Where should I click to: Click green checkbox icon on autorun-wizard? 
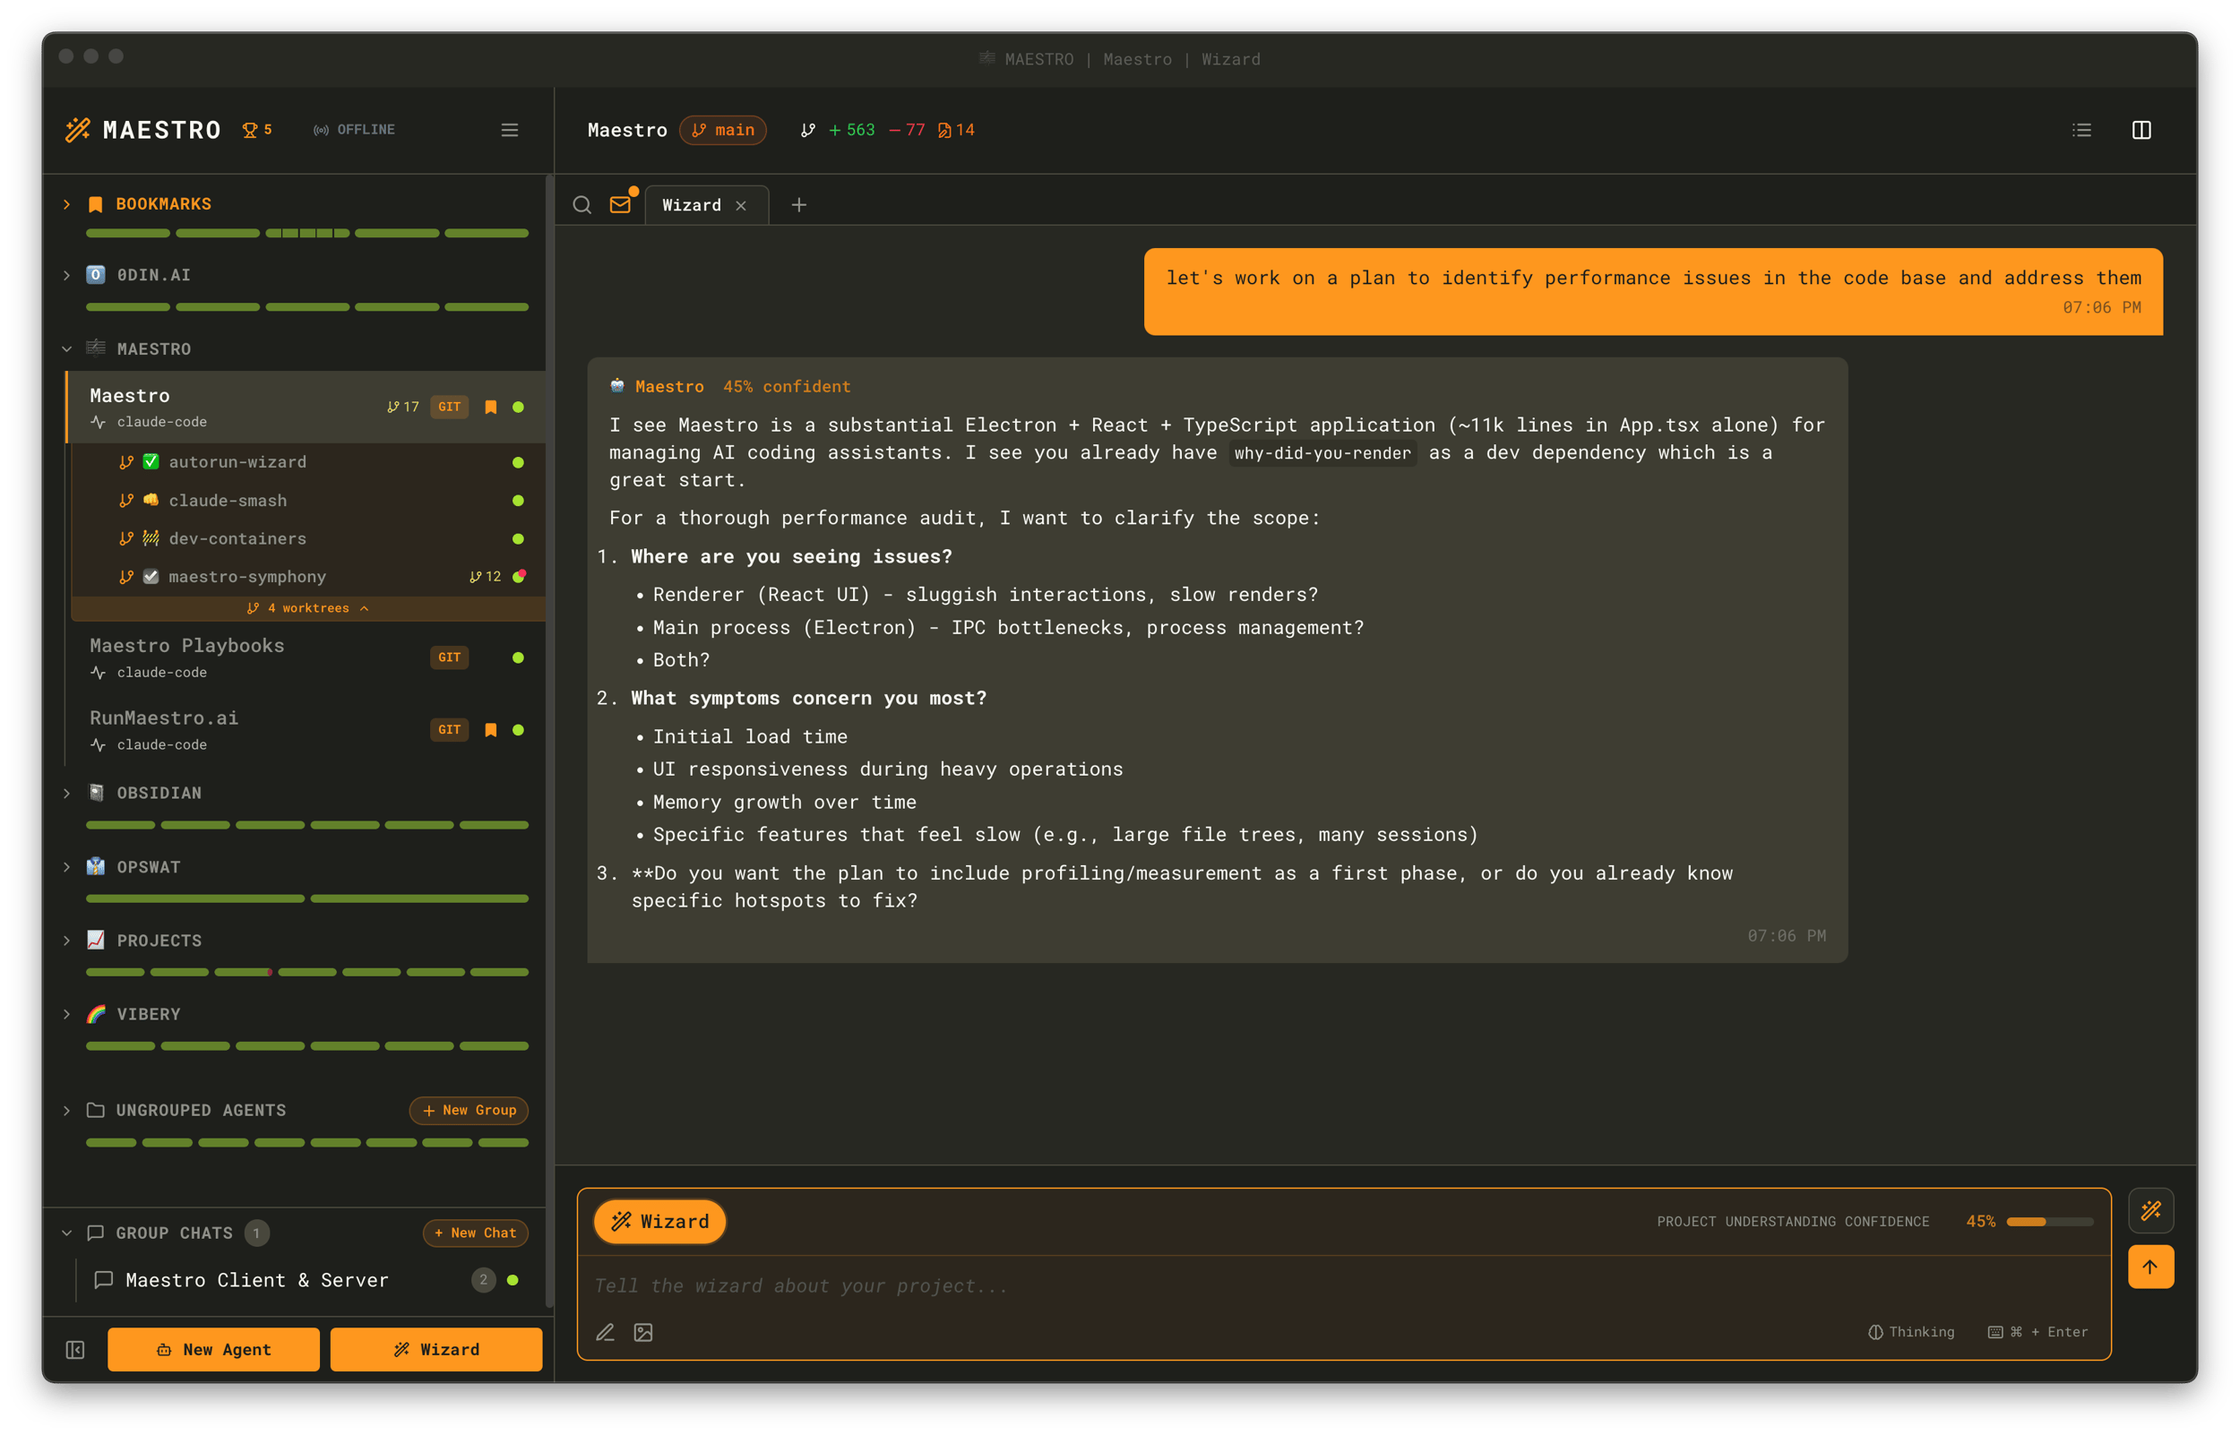coord(151,461)
